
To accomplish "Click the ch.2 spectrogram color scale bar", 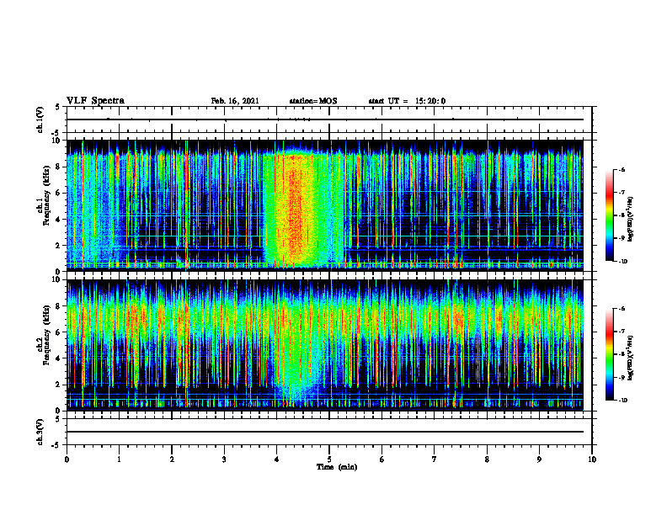I will tap(609, 354).
